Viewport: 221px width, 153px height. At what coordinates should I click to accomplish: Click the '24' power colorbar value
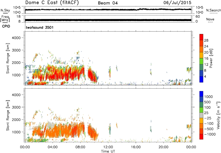pos(206,46)
